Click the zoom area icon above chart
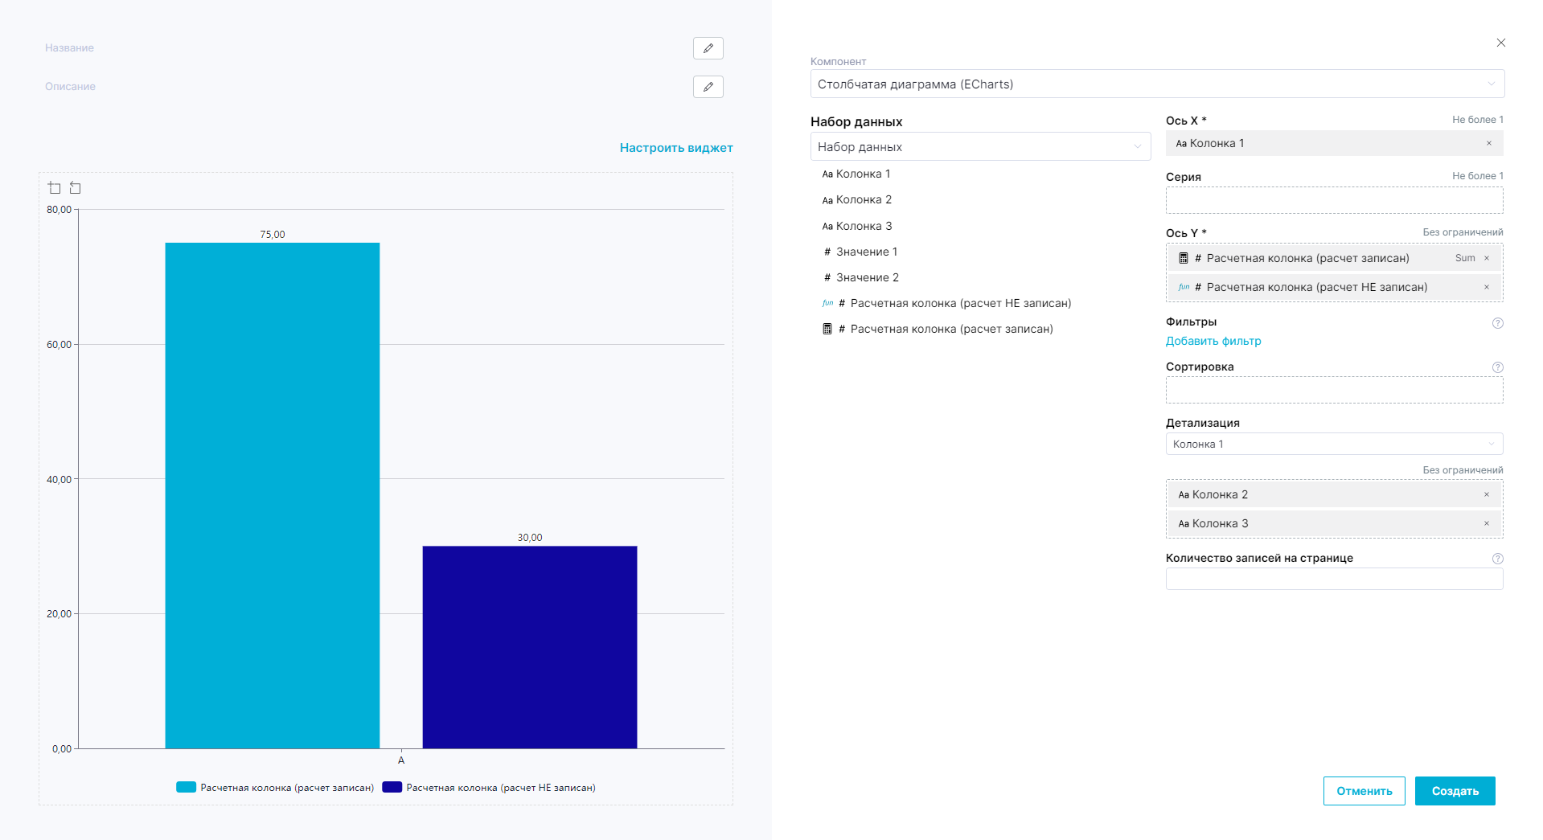1543x840 pixels. 55,188
